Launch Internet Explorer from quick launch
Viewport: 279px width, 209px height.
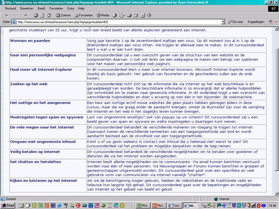[x=59, y=206]
